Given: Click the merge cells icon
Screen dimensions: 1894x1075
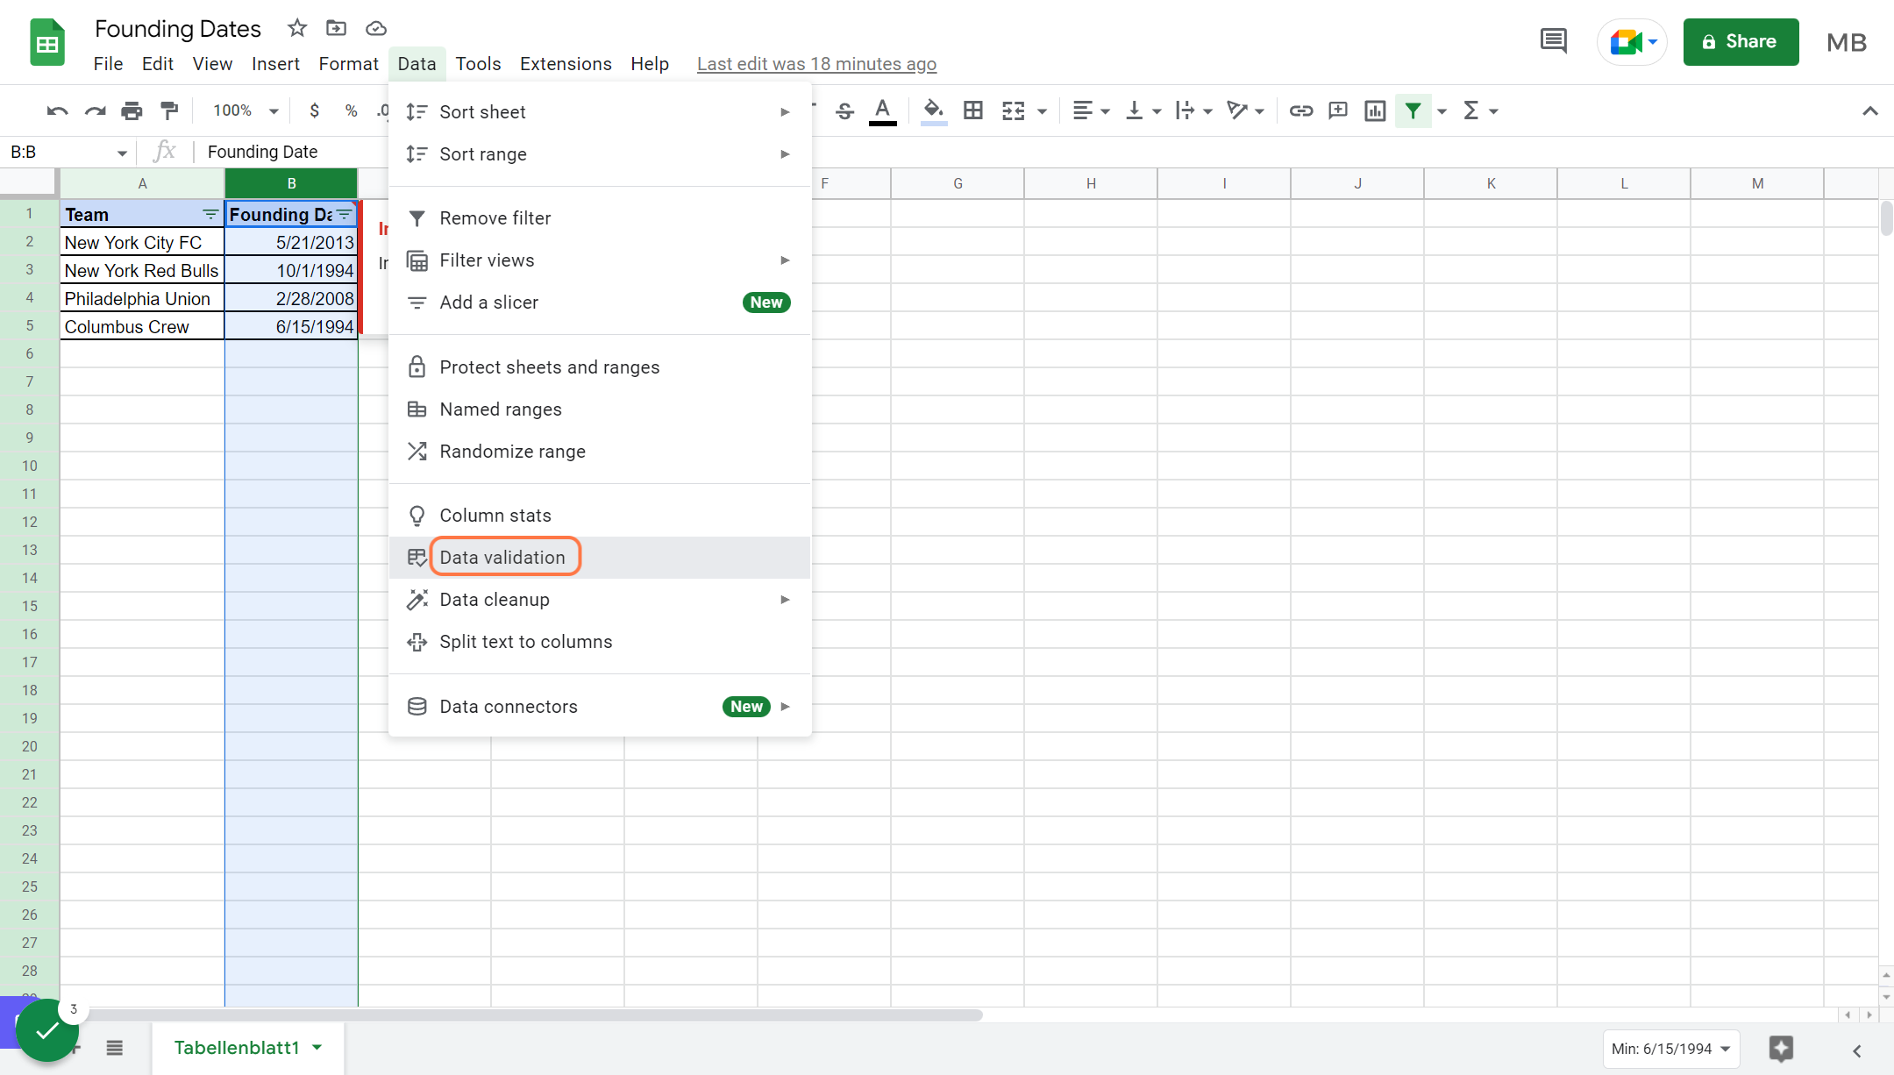Looking at the screenshot, I should 1013,110.
